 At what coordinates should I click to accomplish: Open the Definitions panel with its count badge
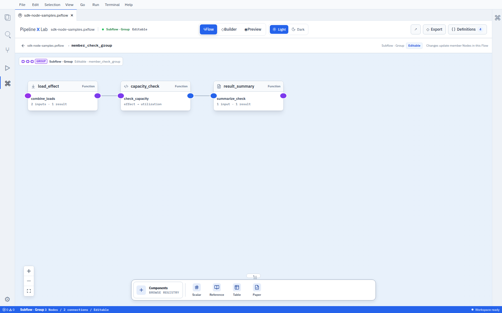pos(467,29)
